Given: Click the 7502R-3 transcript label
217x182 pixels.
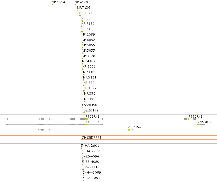Looking at the screenshot, I should [x=92, y=122].
